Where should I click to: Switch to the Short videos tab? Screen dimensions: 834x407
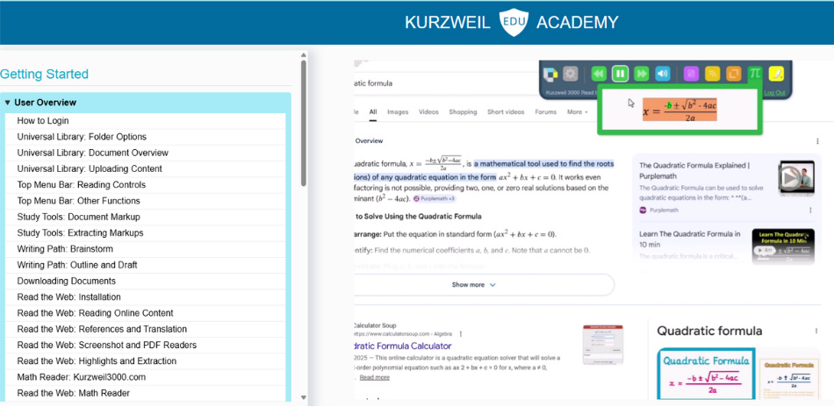click(506, 112)
